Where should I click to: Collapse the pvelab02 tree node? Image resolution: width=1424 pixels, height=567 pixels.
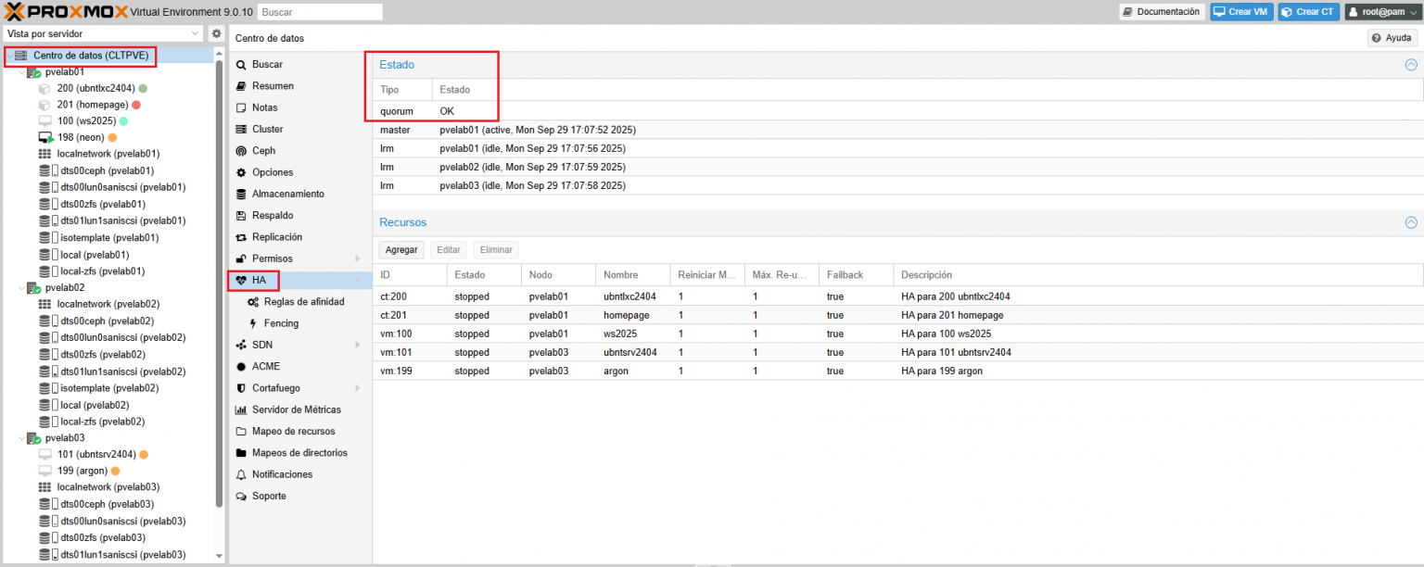pos(20,288)
